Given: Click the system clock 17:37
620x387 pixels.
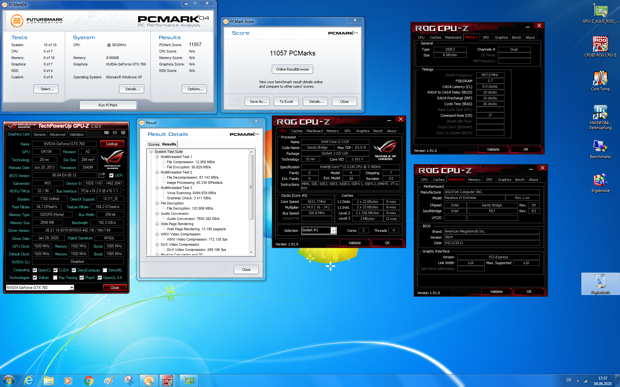Looking at the screenshot, I should [x=603, y=378].
